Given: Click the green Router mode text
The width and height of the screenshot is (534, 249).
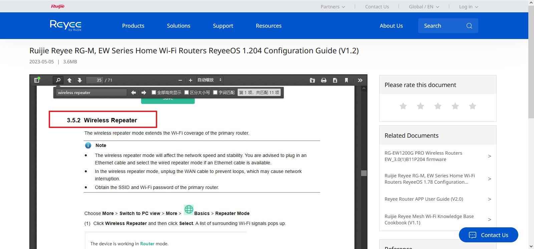Looking at the screenshot, I should coord(147,244).
